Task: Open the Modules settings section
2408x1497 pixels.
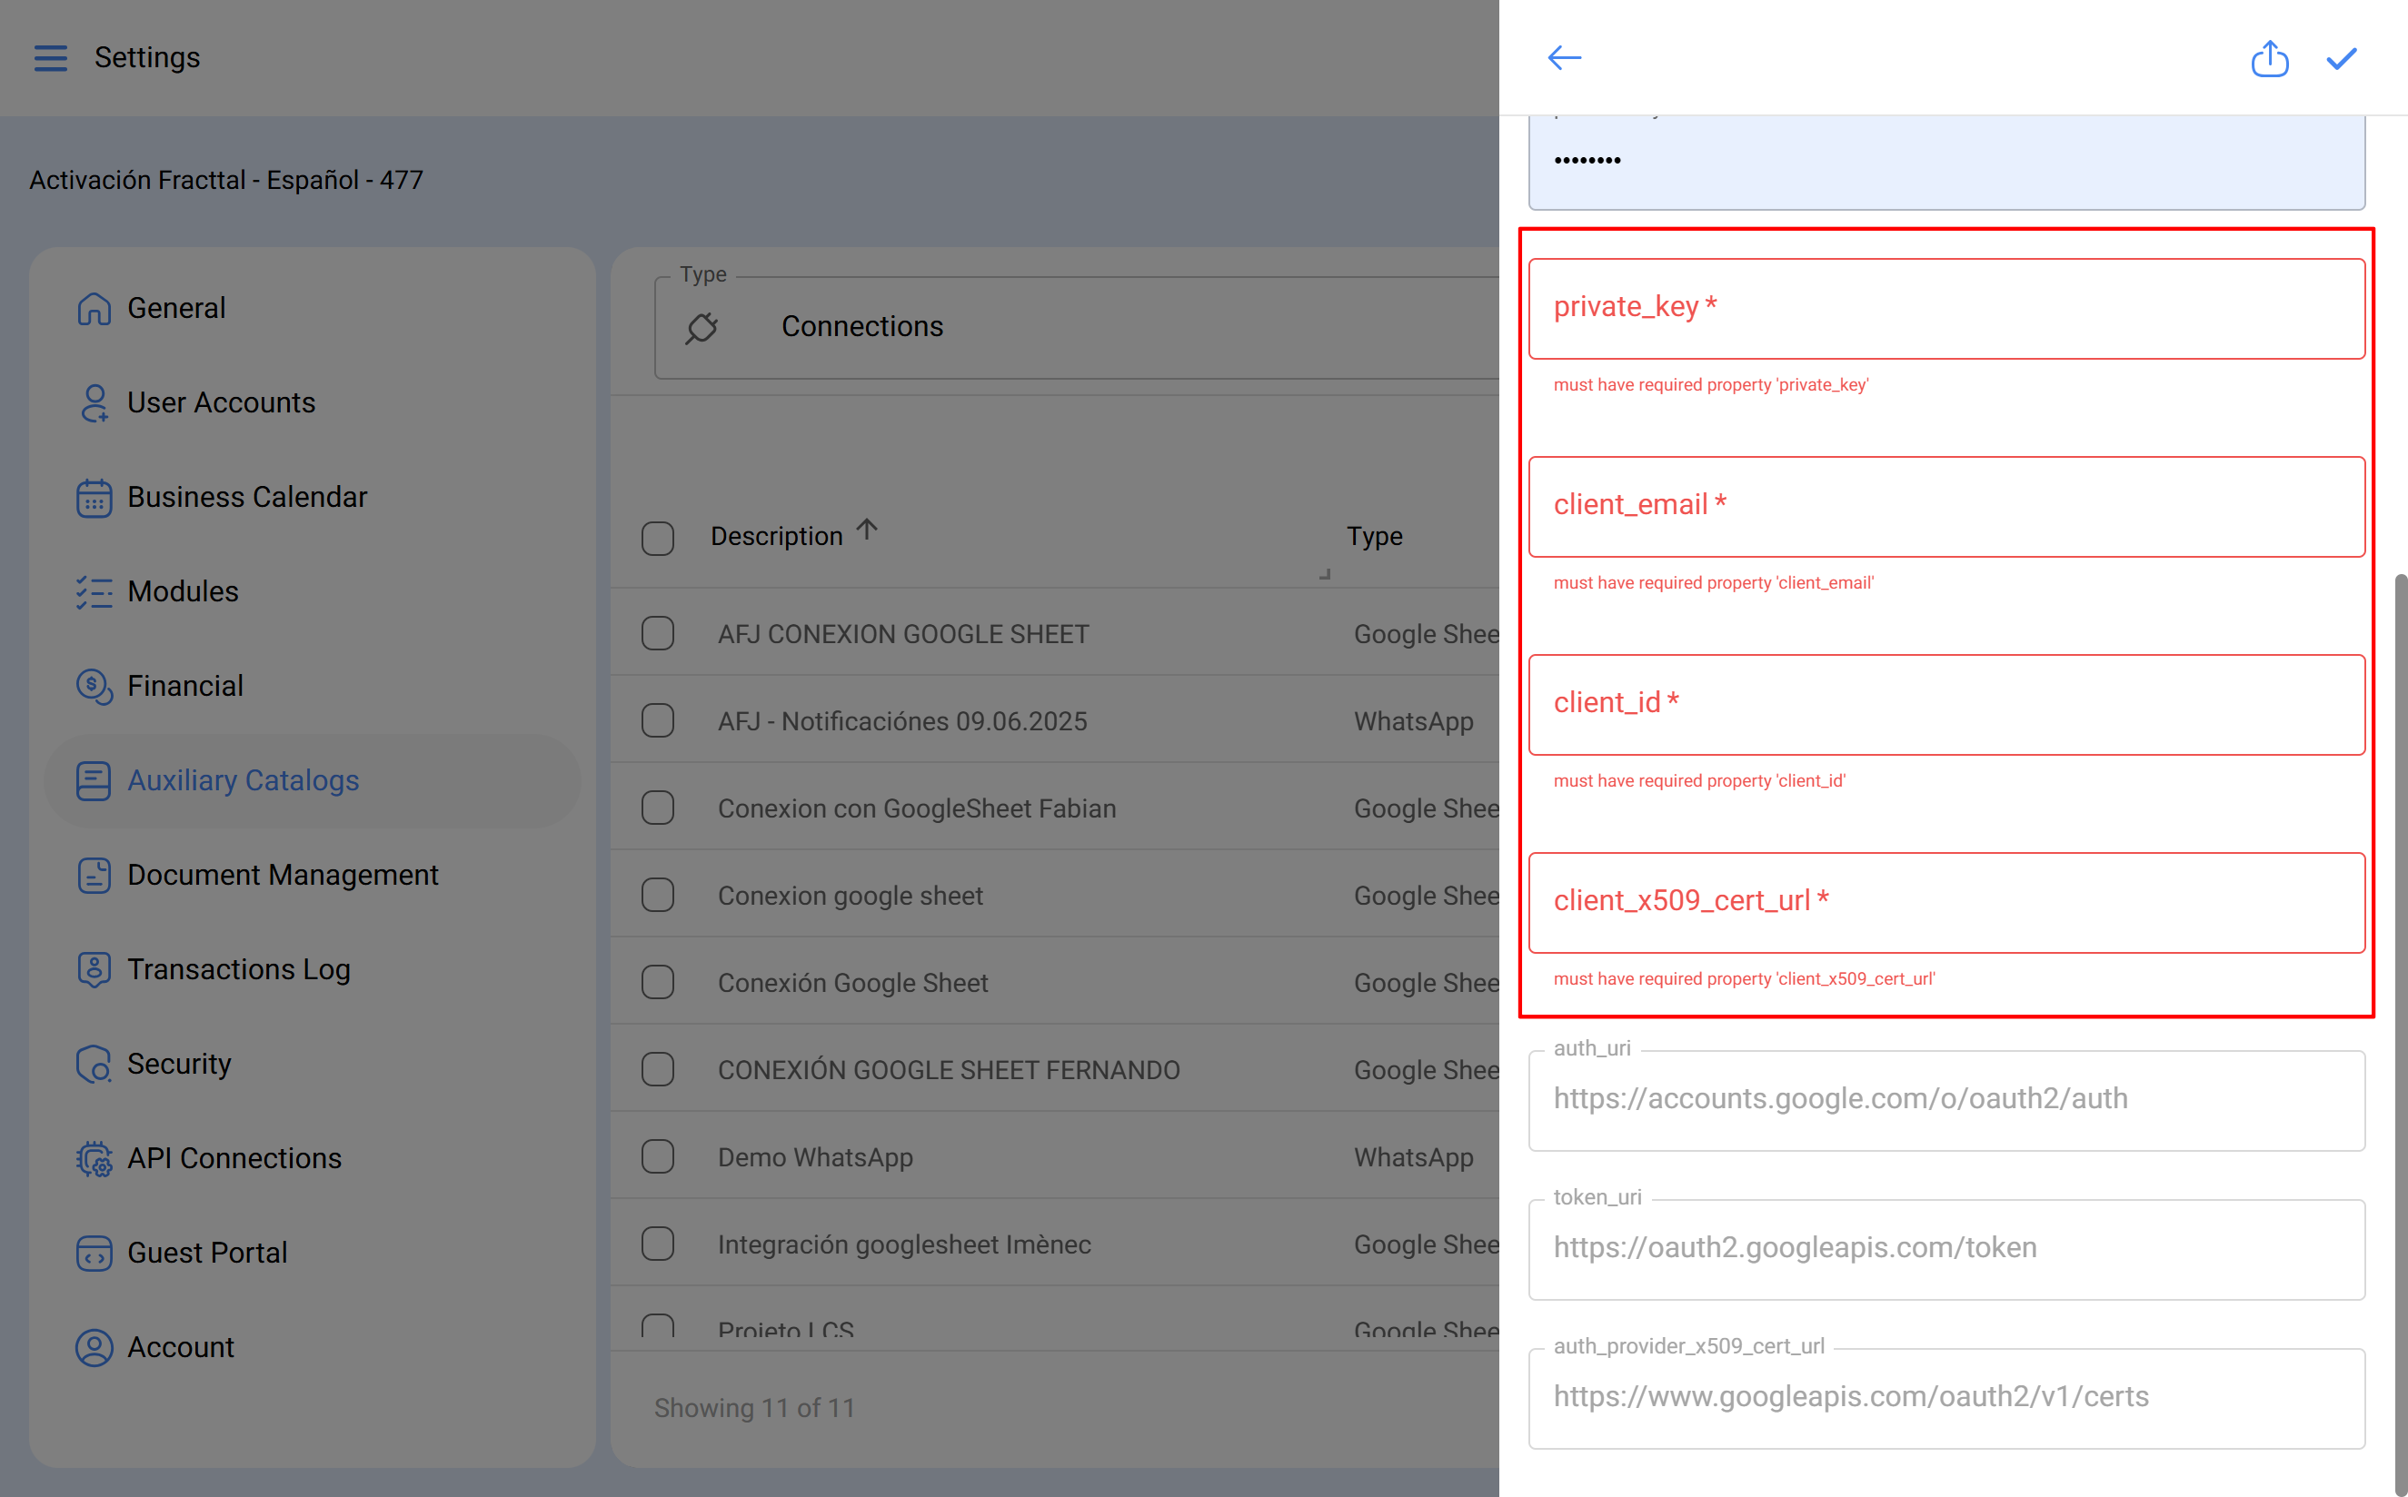Action: [95, 591]
